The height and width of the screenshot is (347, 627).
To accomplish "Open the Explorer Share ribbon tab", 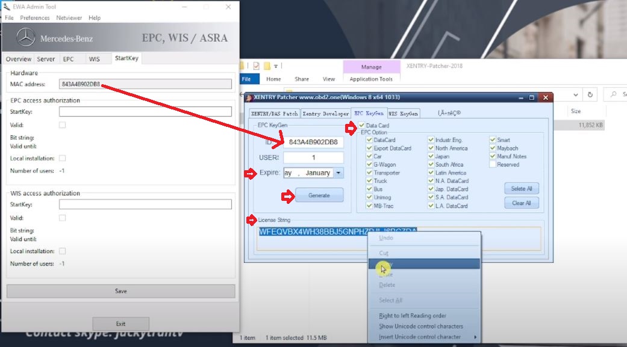I will (x=302, y=79).
